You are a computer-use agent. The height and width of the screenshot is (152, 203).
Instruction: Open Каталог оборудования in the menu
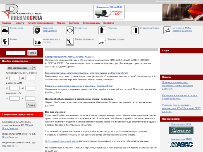[x=40, y=23]
